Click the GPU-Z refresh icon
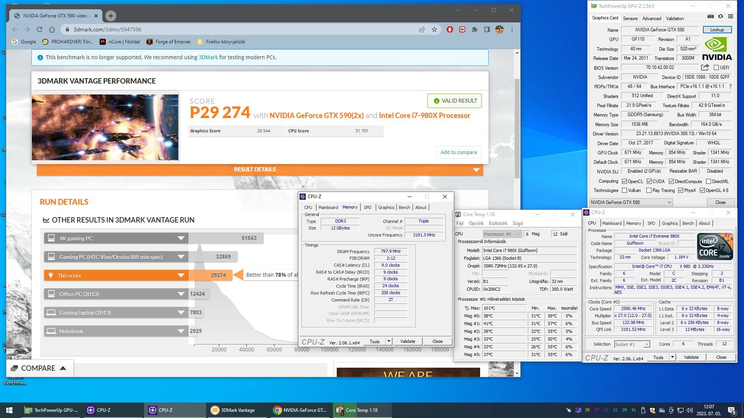 pyautogui.click(x=720, y=17)
